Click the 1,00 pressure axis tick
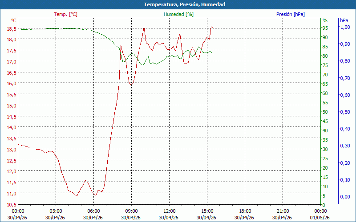Viewport: 356px width, 222px height. (x=345, y=27)
